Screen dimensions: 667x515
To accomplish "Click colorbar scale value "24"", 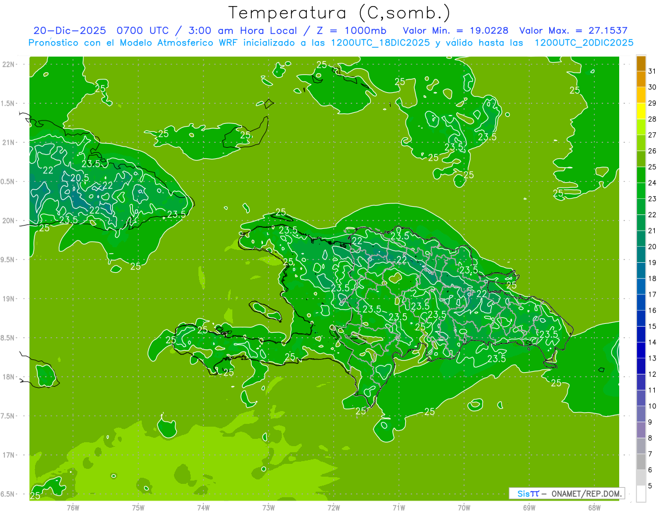I will click(x=653, y=183).
